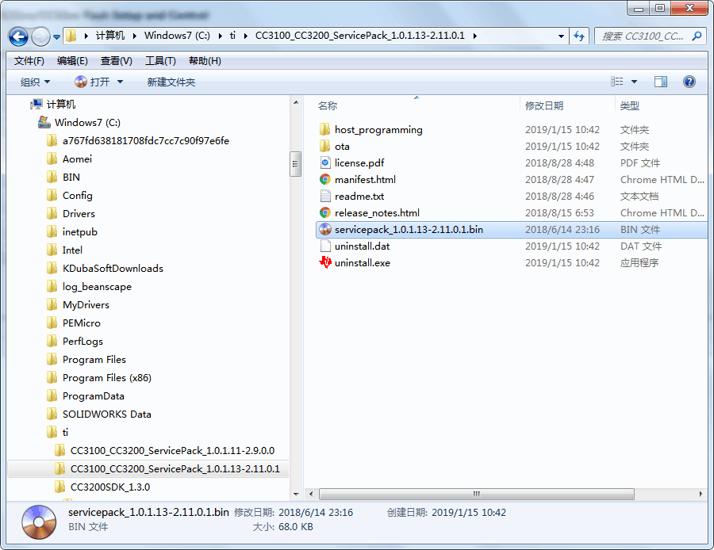Select log_beanscape folder in tree

tap(97, 286)
